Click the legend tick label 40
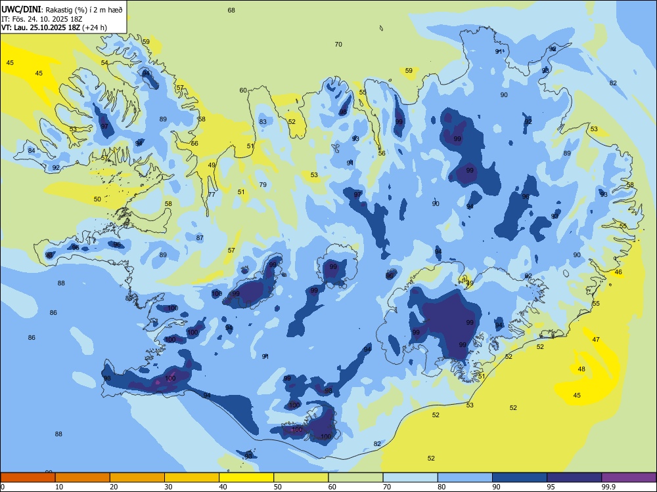 pos(223,487)
